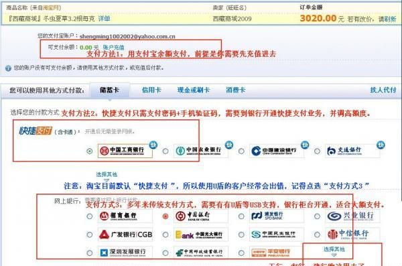402x266 pixels.
Task: Click the 中国光大银行 logo
Action: 201,235
